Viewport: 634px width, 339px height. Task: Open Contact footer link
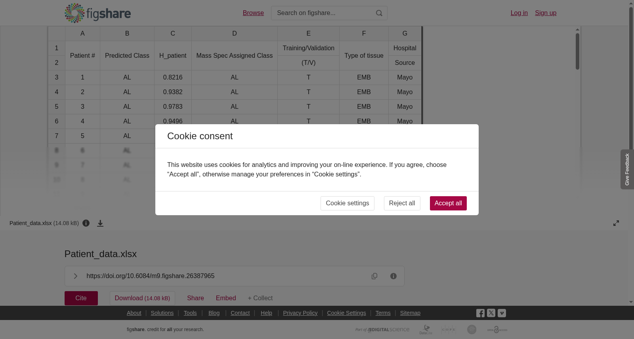click(x=240, y=313)
